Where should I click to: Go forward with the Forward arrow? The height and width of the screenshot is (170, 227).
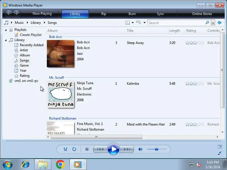pos(16,13)
